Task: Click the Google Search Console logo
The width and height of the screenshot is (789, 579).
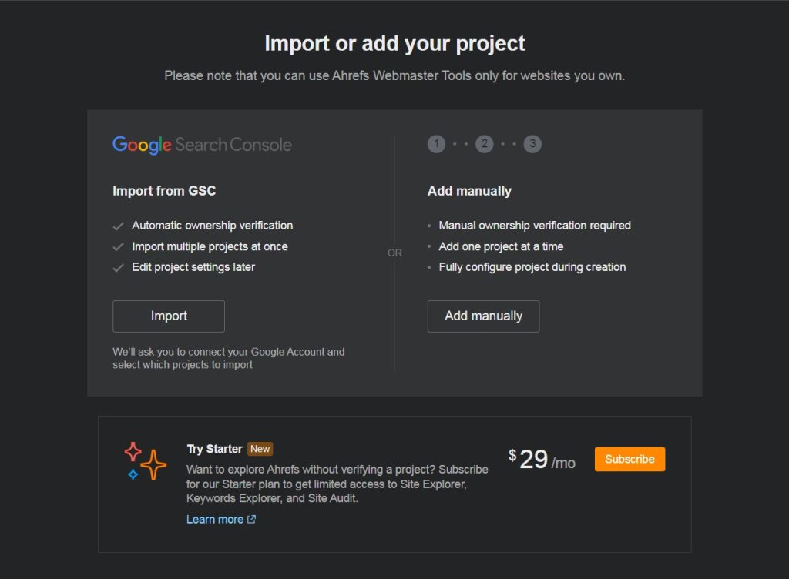Action: [202, 145]
